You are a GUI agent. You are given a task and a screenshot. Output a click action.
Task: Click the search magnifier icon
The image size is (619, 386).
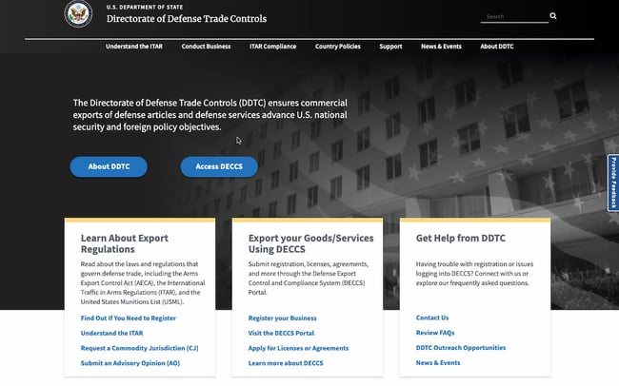(553, 16)
